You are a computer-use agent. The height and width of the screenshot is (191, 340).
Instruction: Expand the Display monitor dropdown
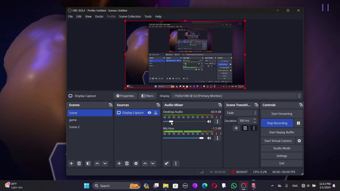pyautogui.click(x=236, y=96)
